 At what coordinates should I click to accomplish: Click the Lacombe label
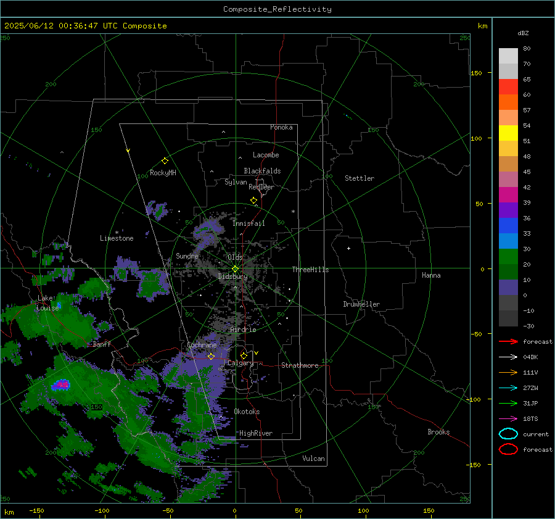(x=266, y=155)
